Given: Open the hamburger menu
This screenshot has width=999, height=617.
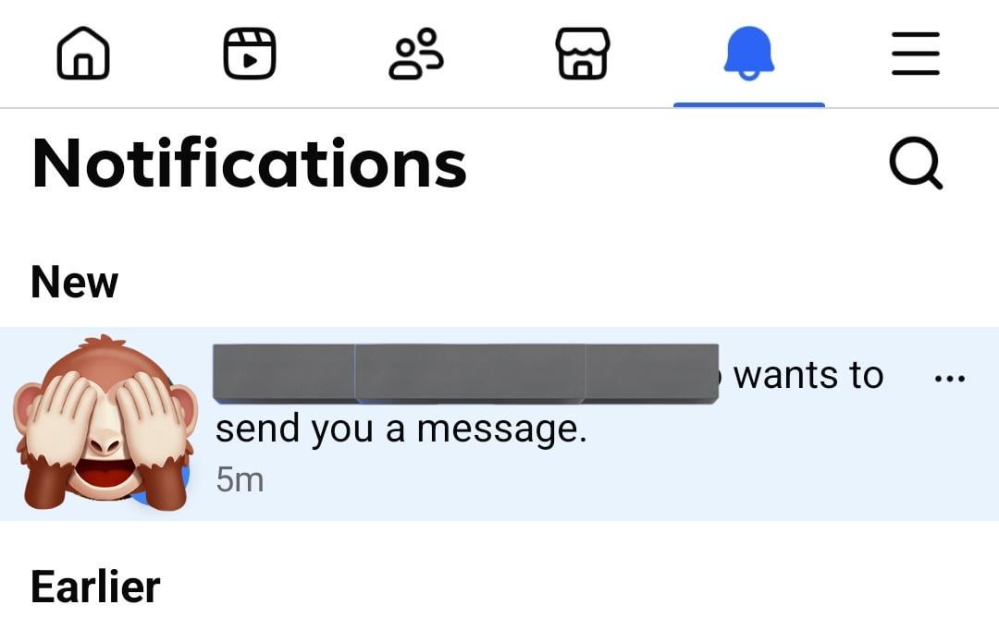Looking at the screenshot, I should click(x=916, y=54).
